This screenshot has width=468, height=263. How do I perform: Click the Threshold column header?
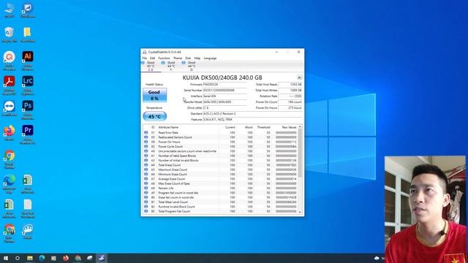pyautogui.click(x=263, y=127)
